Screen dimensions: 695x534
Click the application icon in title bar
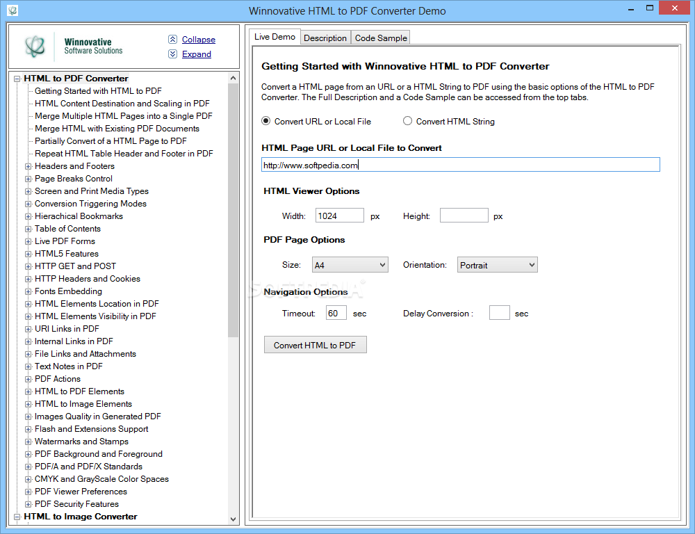13,10
